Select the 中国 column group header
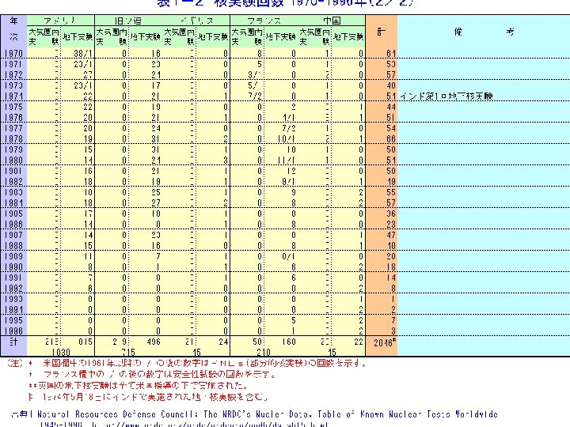 click(x=332, y=21)
